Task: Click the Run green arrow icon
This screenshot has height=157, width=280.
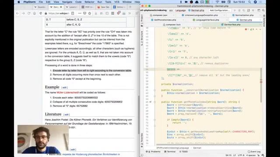Action: (235, 10)
